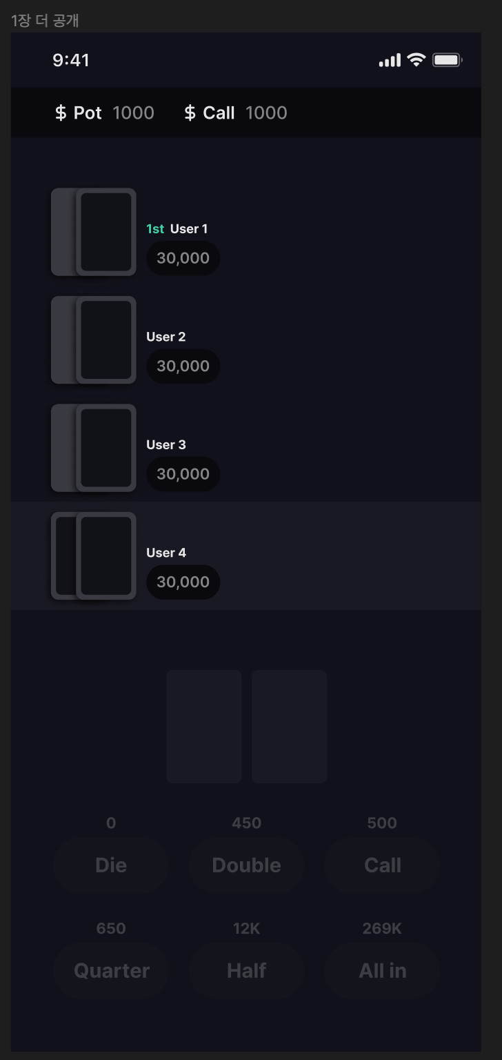Choose the Half bet button

coord(246,971)
